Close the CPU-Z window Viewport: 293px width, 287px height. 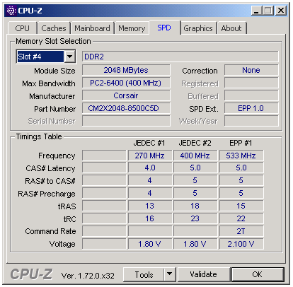[281, 11]
